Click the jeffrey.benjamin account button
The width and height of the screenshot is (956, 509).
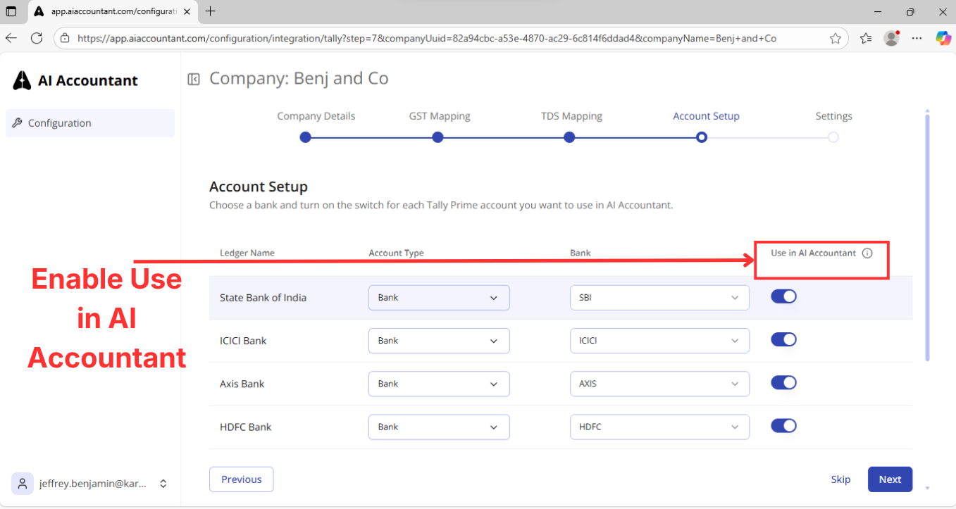pyautogui.click(x=90, y=484)
